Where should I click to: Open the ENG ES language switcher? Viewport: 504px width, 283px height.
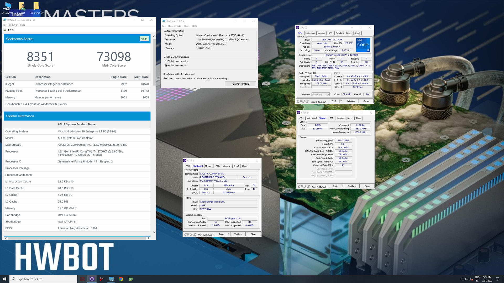tap(477, 279)
